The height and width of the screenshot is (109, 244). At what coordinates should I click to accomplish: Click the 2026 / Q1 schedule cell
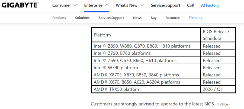click(212, 89)
